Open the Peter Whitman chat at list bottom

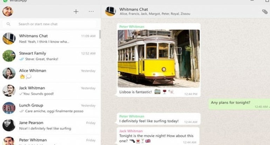point(49,140)
